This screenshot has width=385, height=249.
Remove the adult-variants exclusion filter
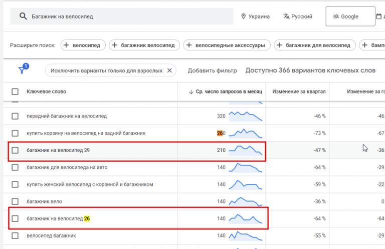click(169, 70)
